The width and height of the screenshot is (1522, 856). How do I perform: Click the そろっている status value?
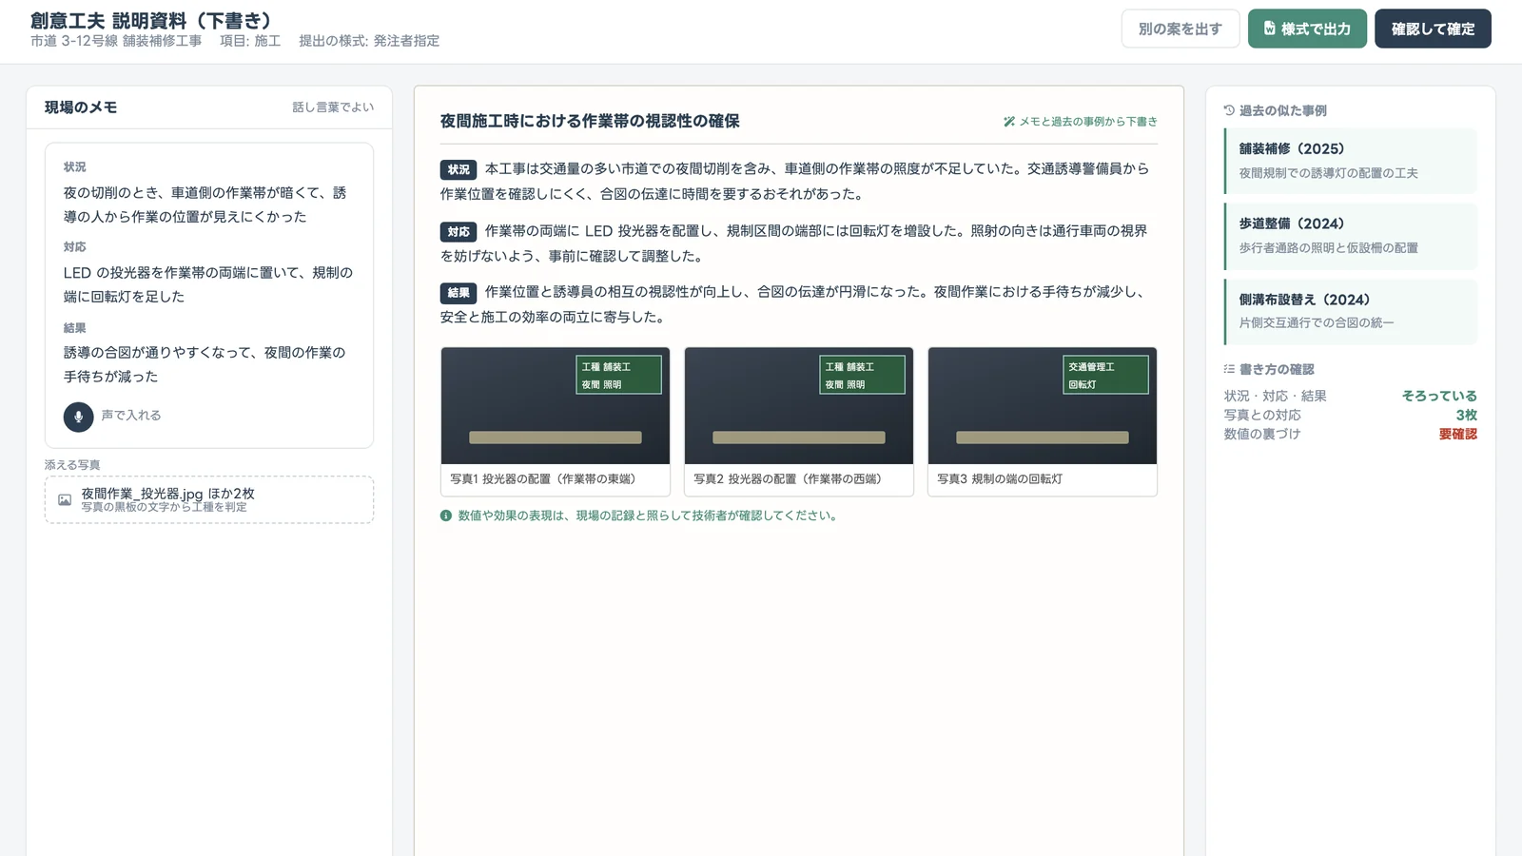pyautogui.click(x=1439, y=396)
